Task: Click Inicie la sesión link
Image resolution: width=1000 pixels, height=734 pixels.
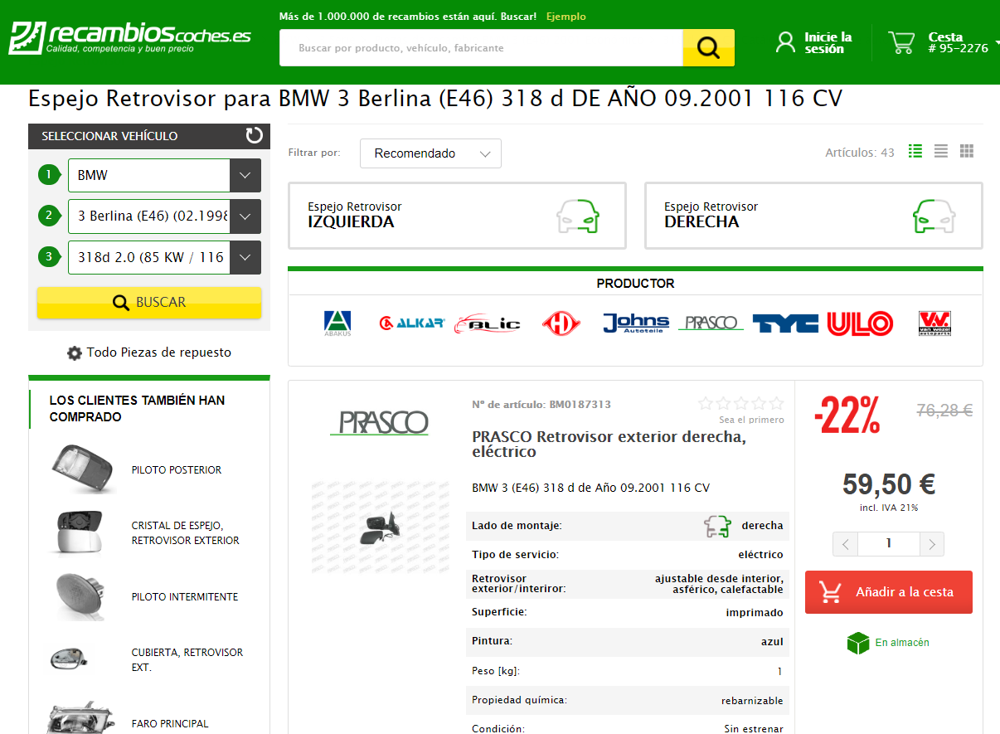Action: (828, 43)
